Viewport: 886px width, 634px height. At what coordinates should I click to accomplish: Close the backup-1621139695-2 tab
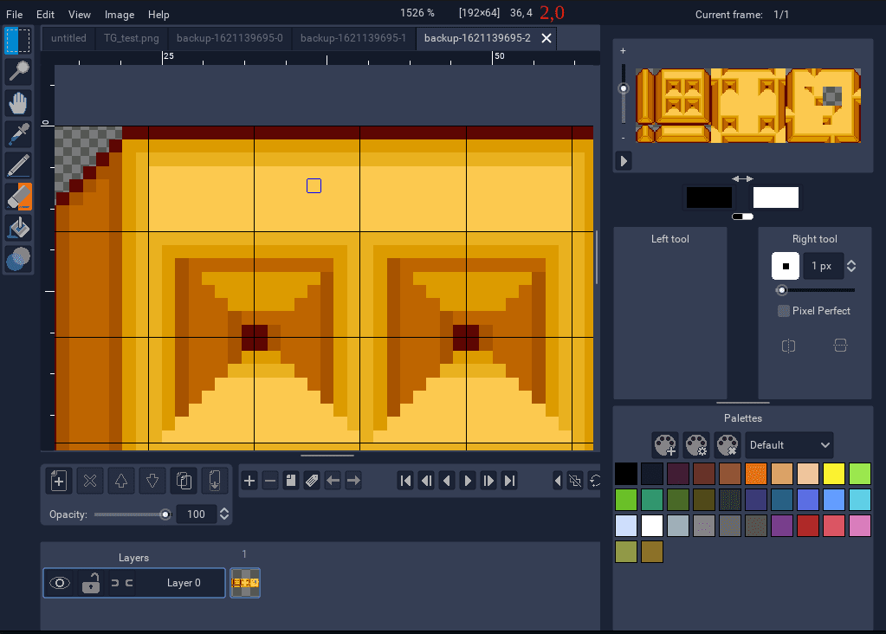click(x=546, y=38)
